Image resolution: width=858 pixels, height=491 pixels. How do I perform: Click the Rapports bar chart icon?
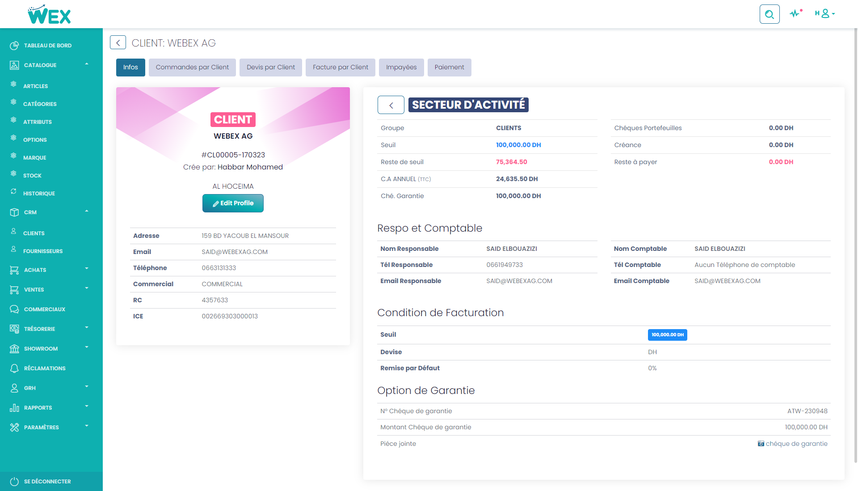pyautogui.click(x=14, y=408)
